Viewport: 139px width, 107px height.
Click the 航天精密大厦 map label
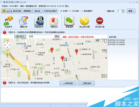tap(28, 47)
